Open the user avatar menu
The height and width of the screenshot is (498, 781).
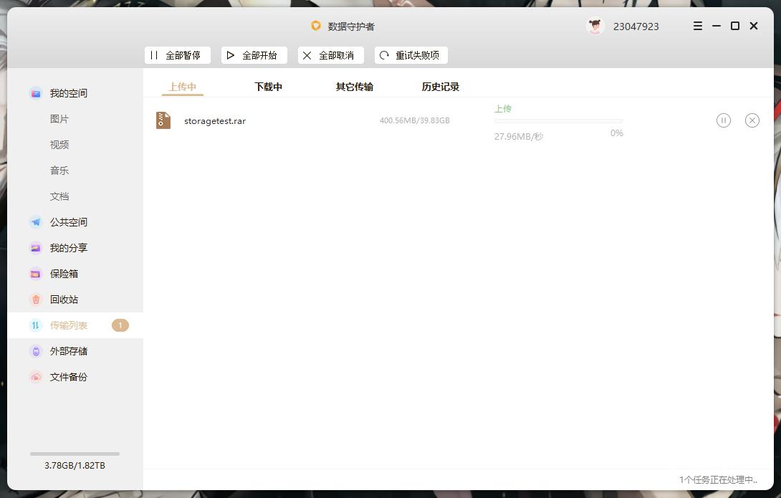pyautogui.click(x=595, y=26)
